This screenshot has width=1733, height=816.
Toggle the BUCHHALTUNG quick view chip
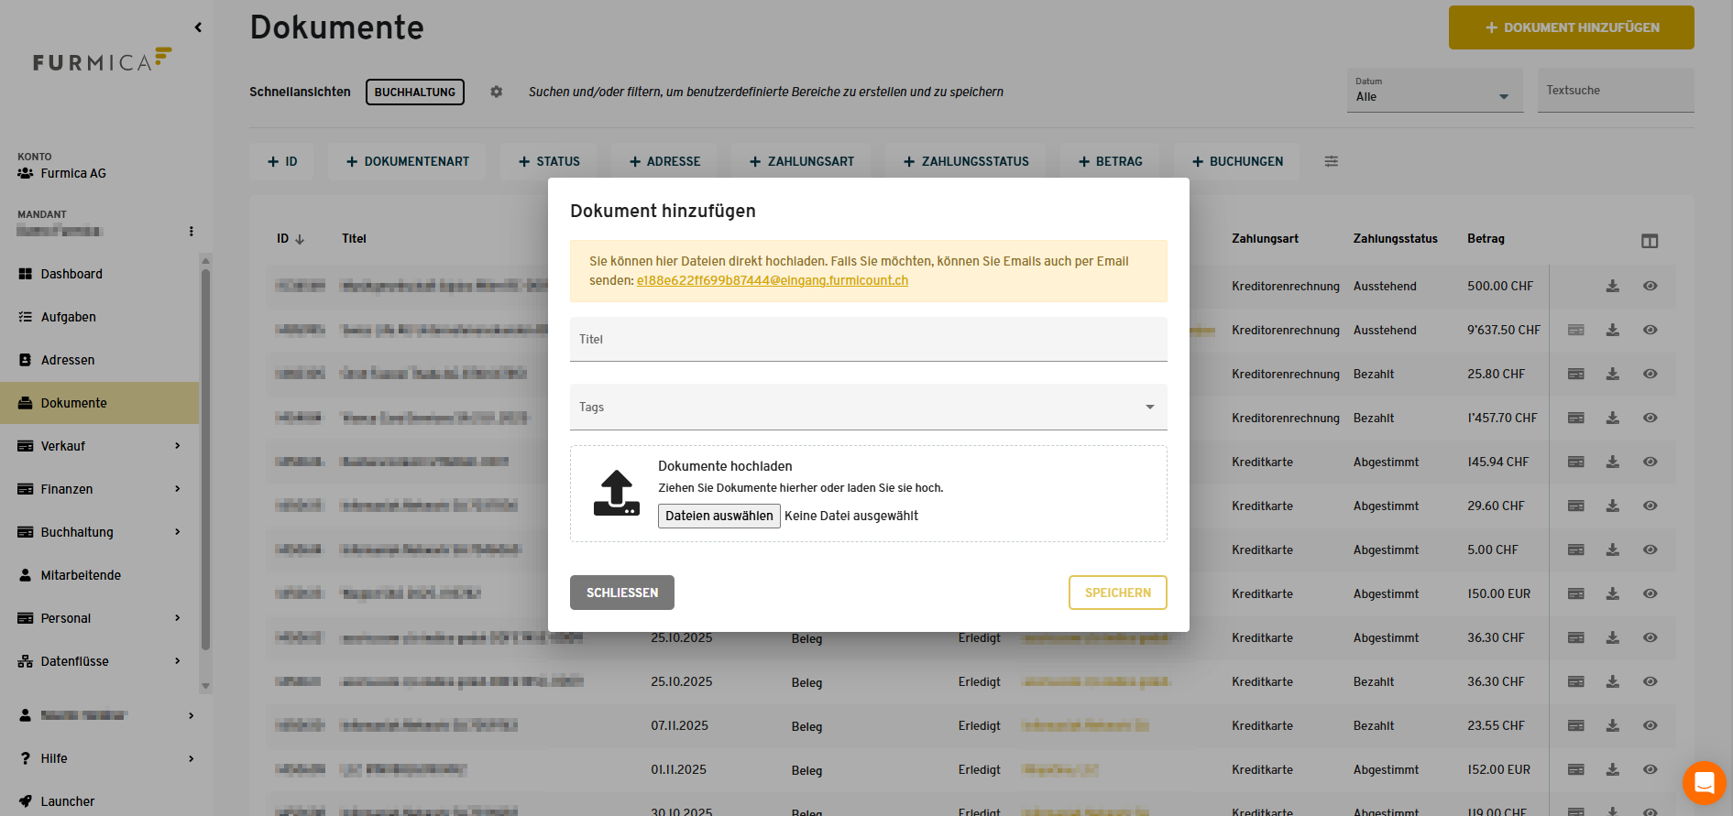[x=414, y=92]
